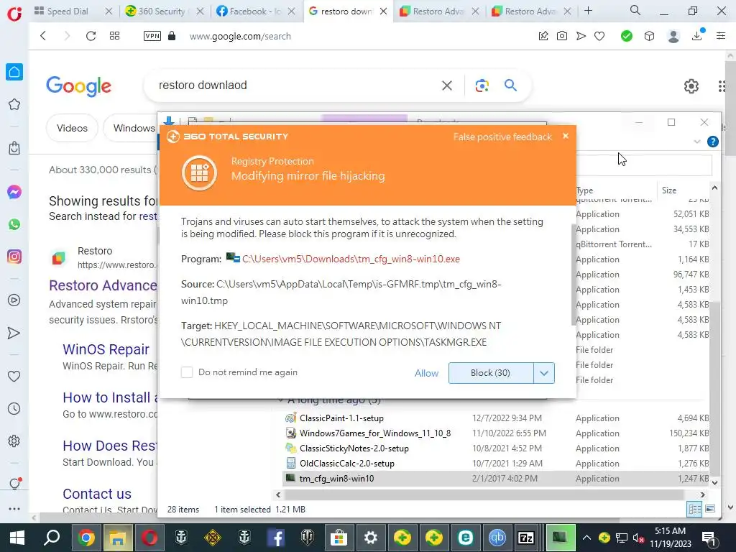Switch to Speed Dial tab
Viewport: 736px width, 552px height.
[68, 11]
